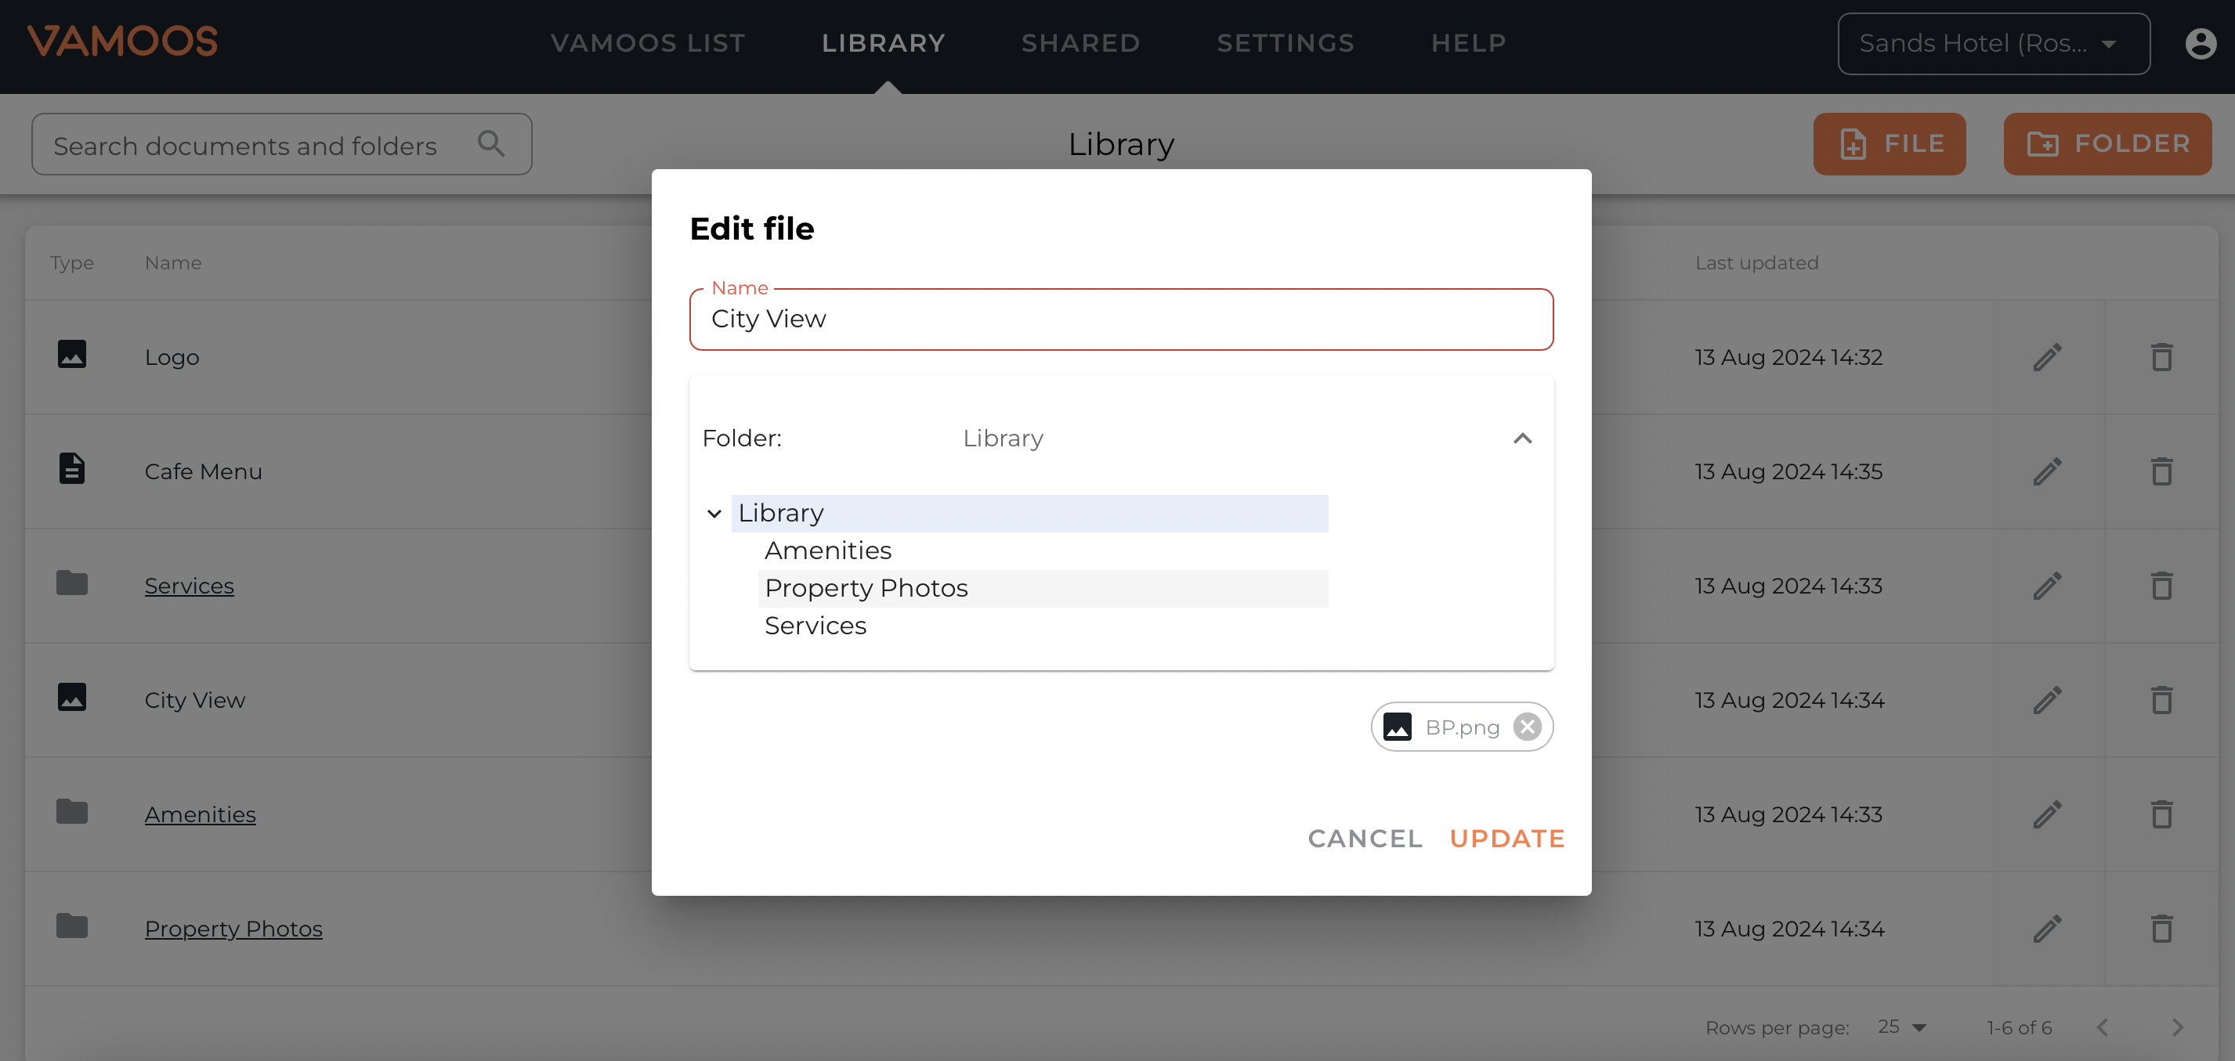
Task: Remove the BP.png attachment
Action: [1528, 726]
